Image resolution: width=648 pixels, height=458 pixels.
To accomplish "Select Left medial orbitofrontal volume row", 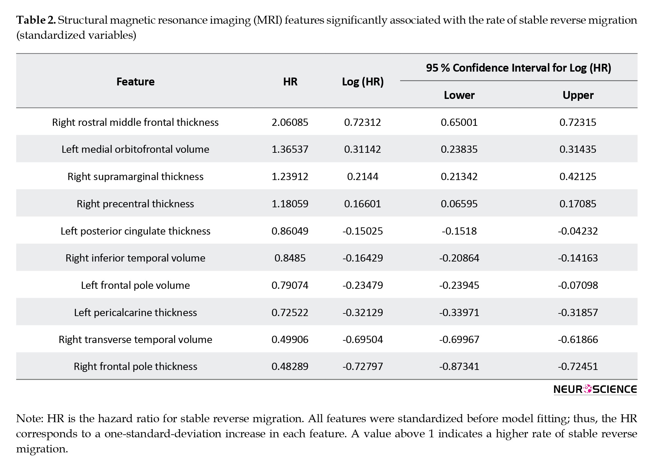I will pos(326,149).
